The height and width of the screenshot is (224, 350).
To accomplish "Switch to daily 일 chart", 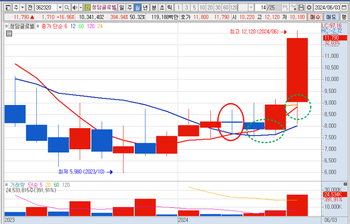I will [x=122, y=7].
